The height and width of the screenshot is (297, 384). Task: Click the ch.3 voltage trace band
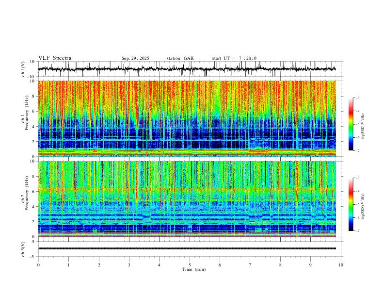point(187,248)
